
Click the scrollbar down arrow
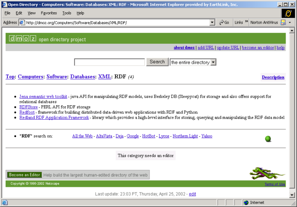coord(292,195)
